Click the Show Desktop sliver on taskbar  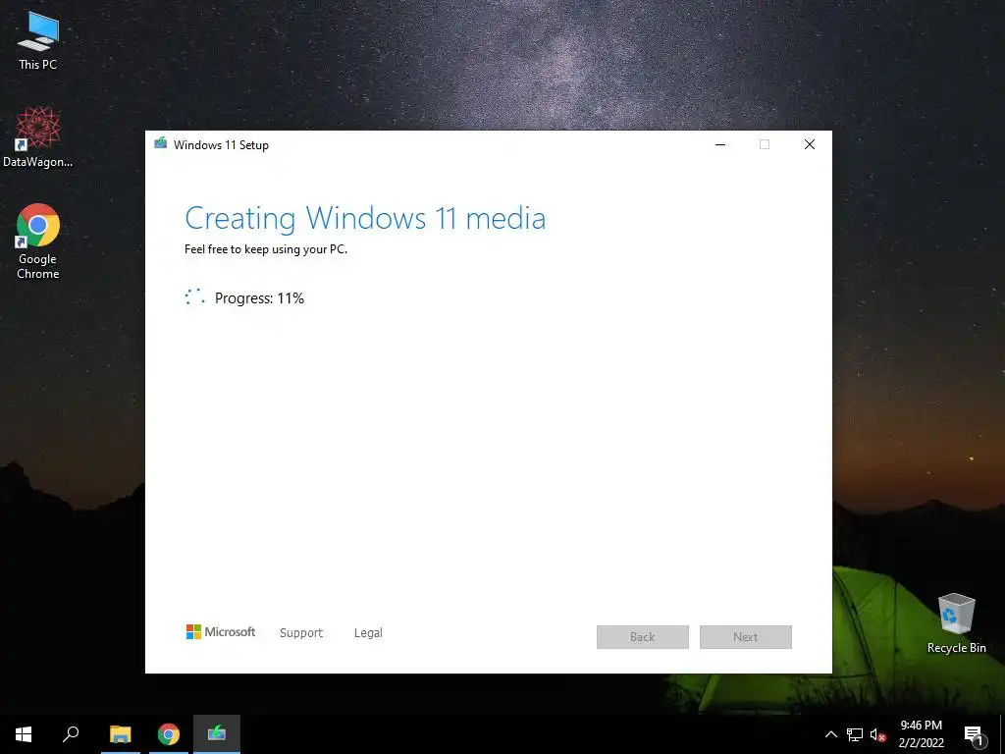coord(1002,734)
